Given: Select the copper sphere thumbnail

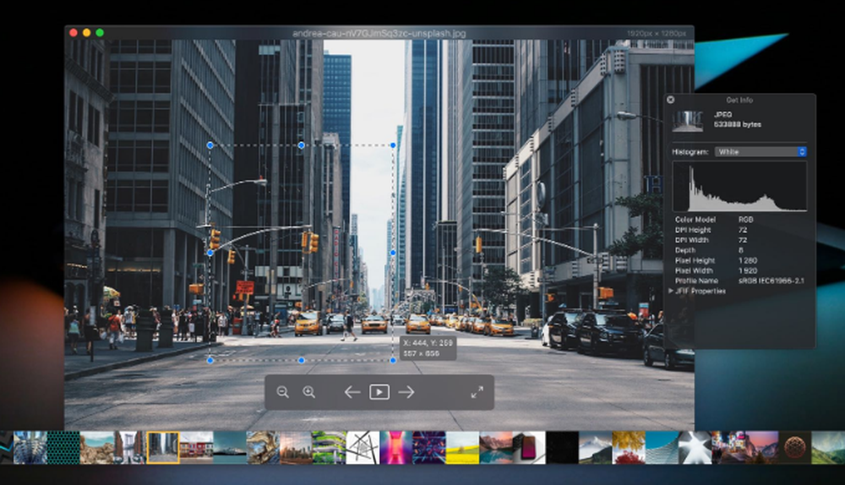Looking at the screenshot, I should click(x=795, y=447).
